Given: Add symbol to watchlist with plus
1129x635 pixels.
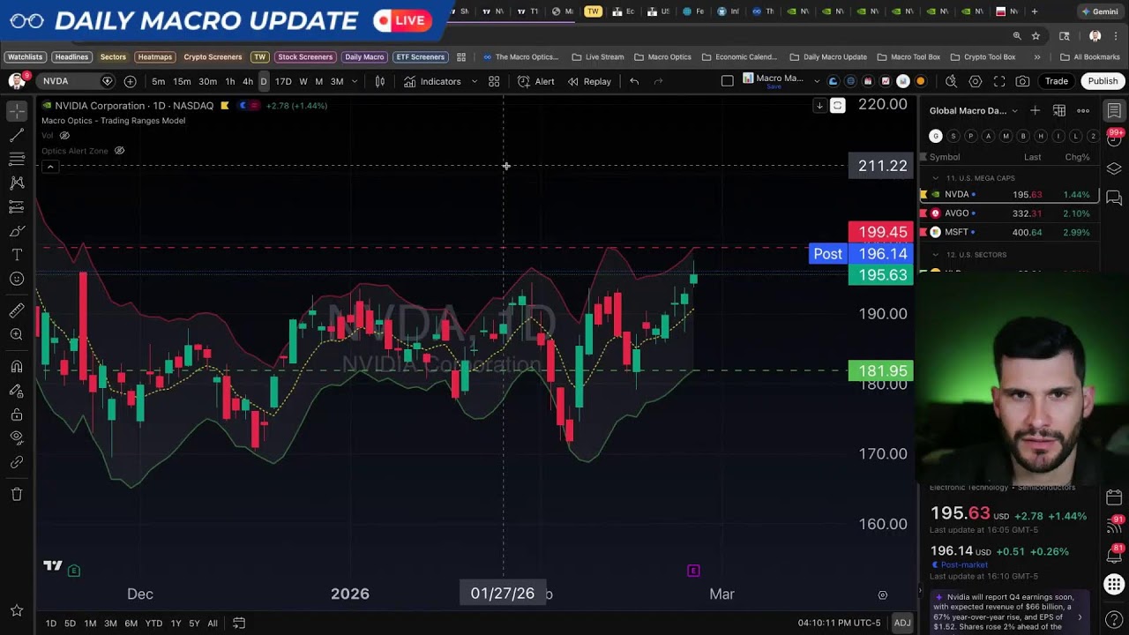Looking at the screenshot, I should (x=1035, y=110).
